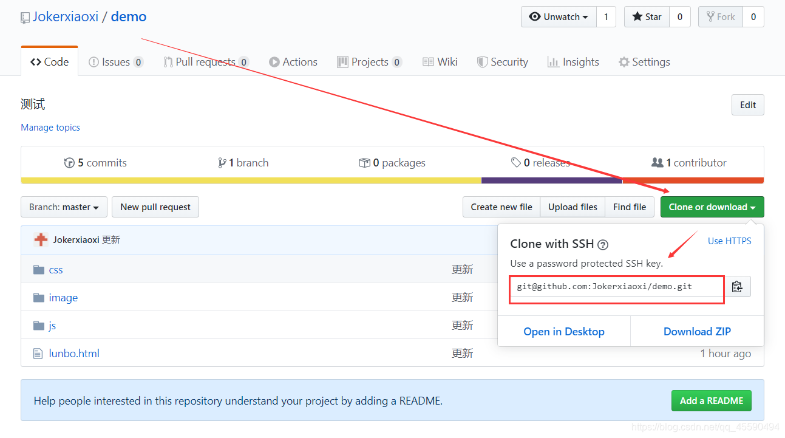The width and height of the screenshot is (785, 438).
Task: Open the SSH help question mark icon
Action: point(603,245)
